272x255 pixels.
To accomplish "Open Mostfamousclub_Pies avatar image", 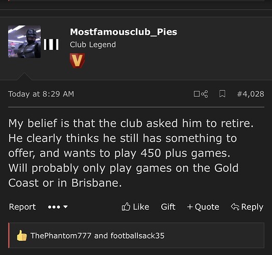I will 24,42.
